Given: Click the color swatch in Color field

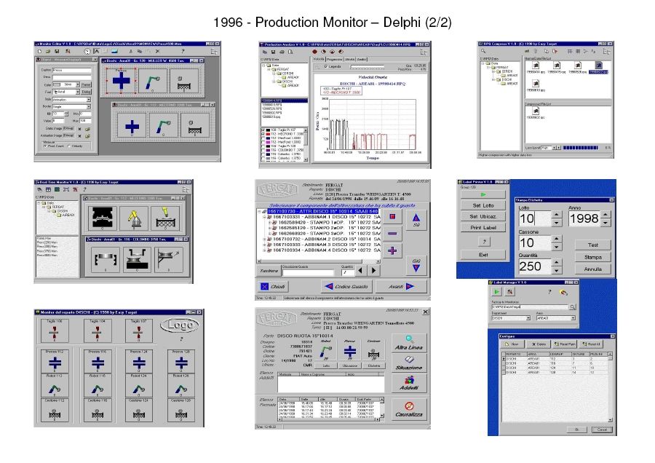Looking at the screenshot, I should click(x=57, y=85).
